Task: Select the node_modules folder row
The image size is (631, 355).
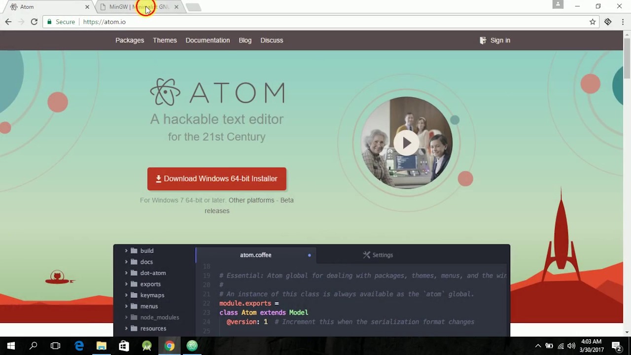Action: [x=155, y=317]
